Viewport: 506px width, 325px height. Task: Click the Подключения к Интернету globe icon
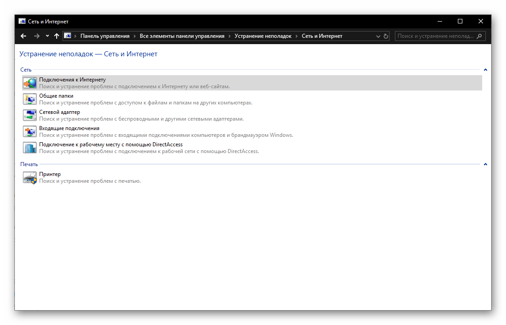point(29,83)
